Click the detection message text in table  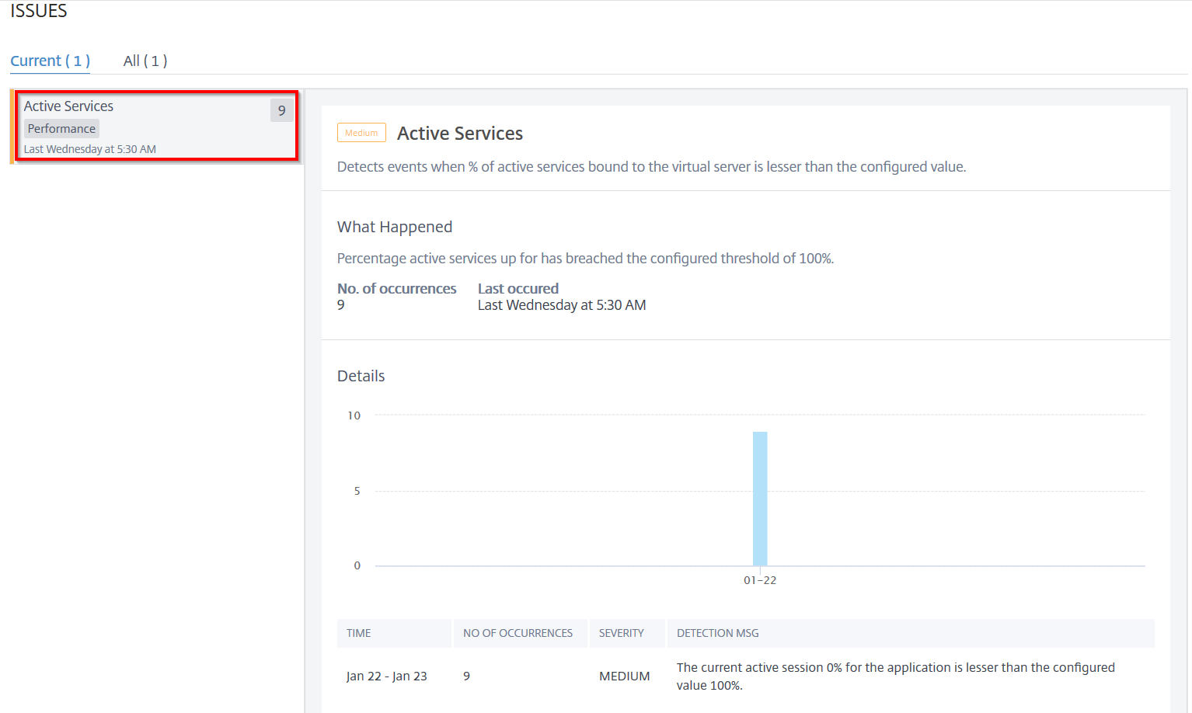point(896,676)
